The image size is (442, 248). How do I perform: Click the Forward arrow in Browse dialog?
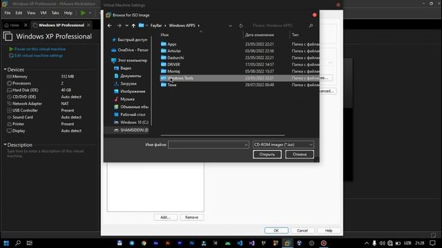click(119, 25)
